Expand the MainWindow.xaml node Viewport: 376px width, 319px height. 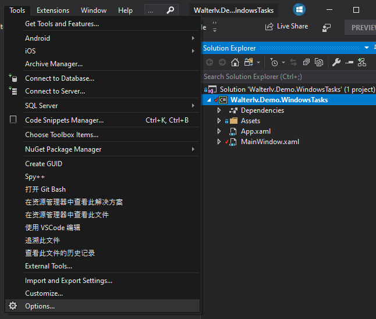(219, 142)
